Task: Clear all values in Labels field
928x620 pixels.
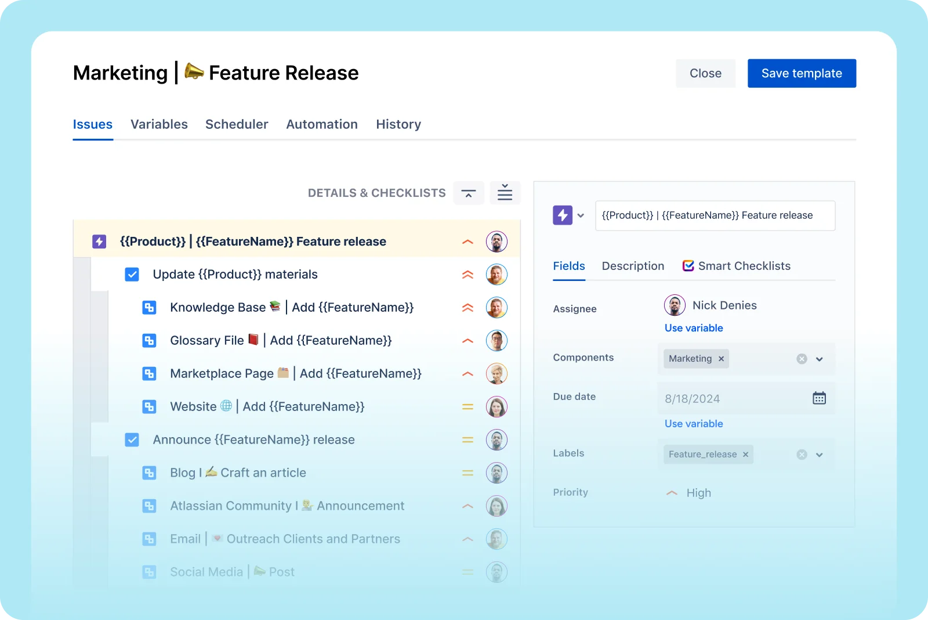Action: (x=802, y=455)
